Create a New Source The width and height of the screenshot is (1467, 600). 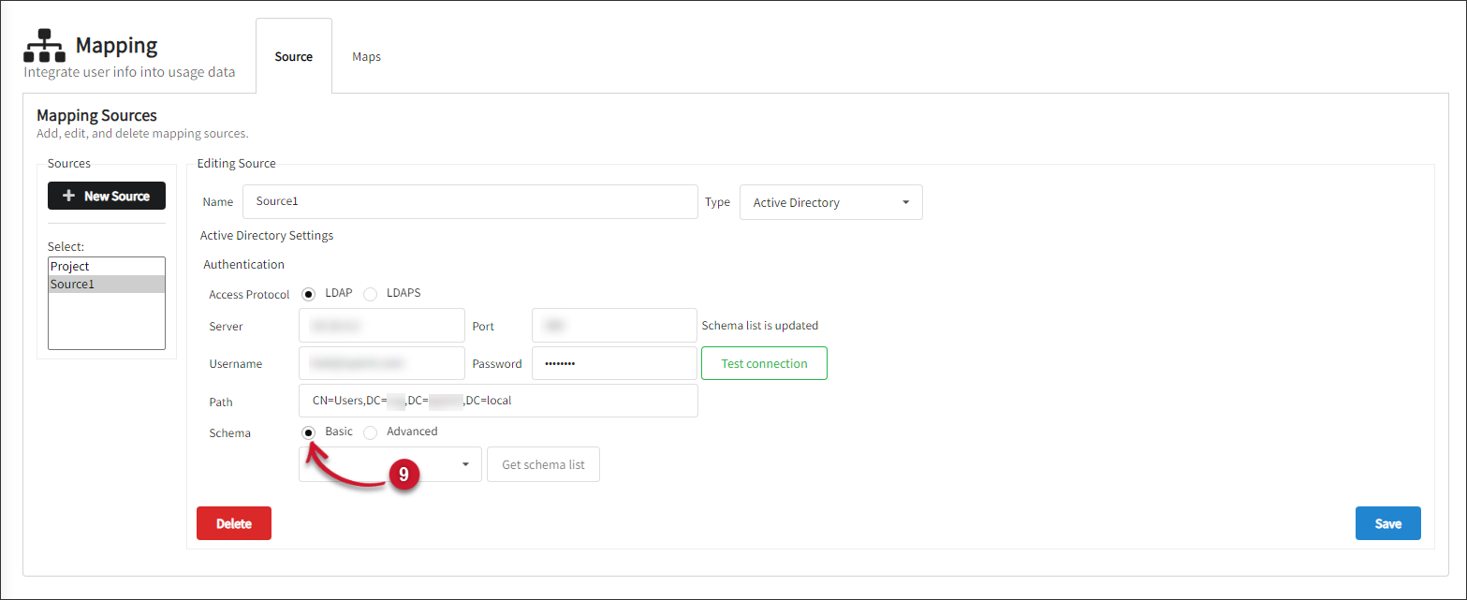coord(106,196)
